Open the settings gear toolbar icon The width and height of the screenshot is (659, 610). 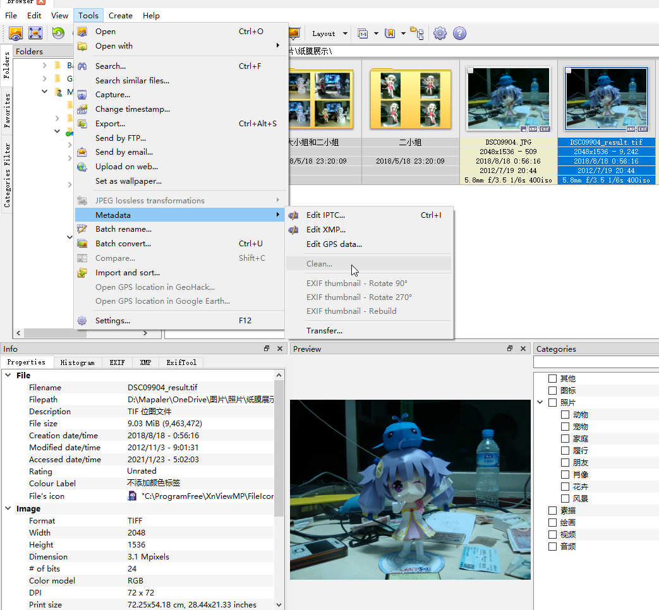coord(440,33)
